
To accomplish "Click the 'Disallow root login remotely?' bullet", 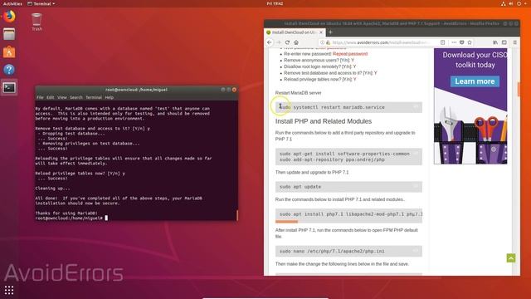I will 320,66.
